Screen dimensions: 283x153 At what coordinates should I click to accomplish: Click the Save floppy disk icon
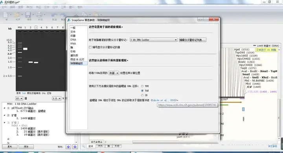28,15
